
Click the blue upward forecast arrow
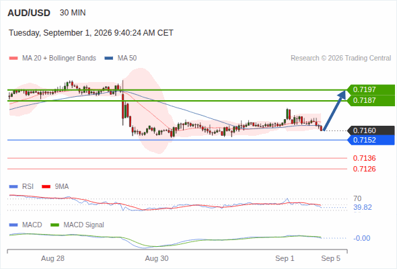334,110
